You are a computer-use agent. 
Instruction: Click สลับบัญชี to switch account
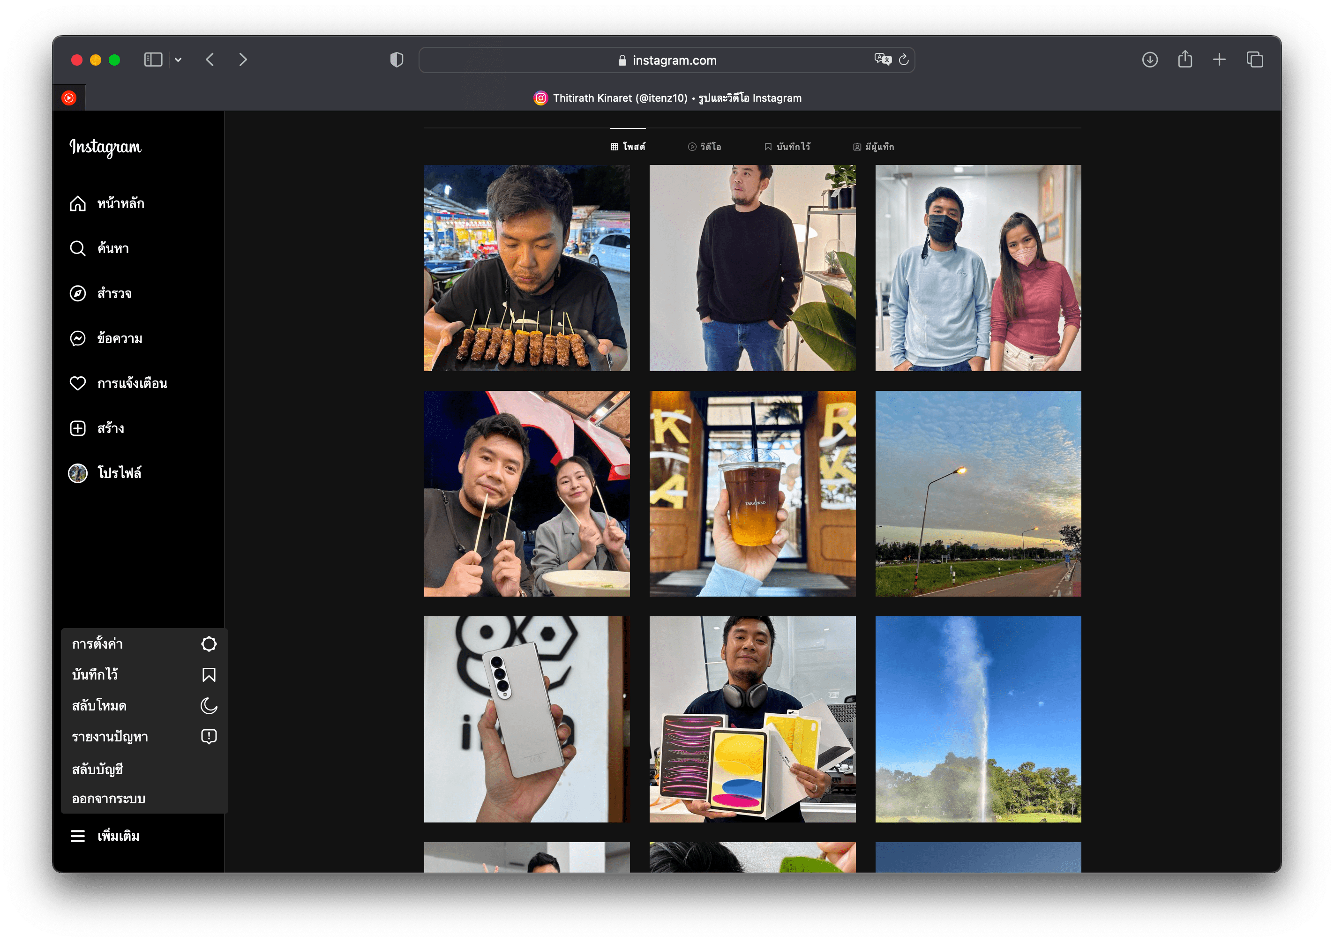(x=97, y=770)
